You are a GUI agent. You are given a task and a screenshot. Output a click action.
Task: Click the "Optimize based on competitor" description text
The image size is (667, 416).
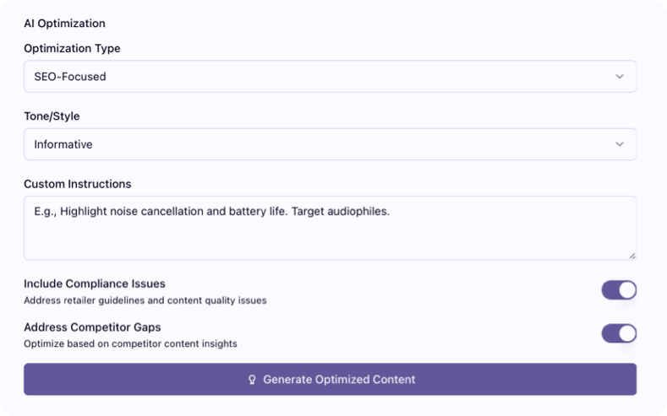tap(130, 343)
